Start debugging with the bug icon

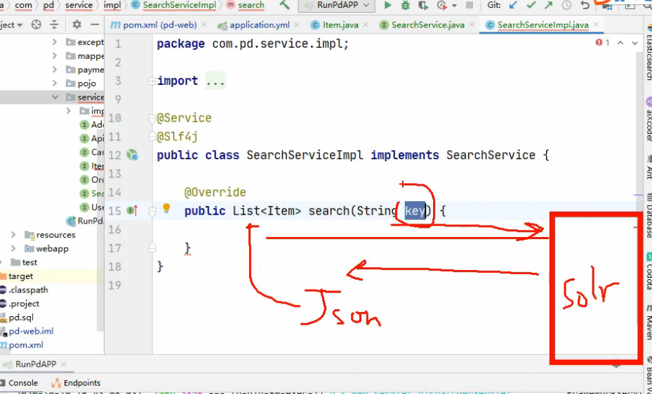[406, 6]
